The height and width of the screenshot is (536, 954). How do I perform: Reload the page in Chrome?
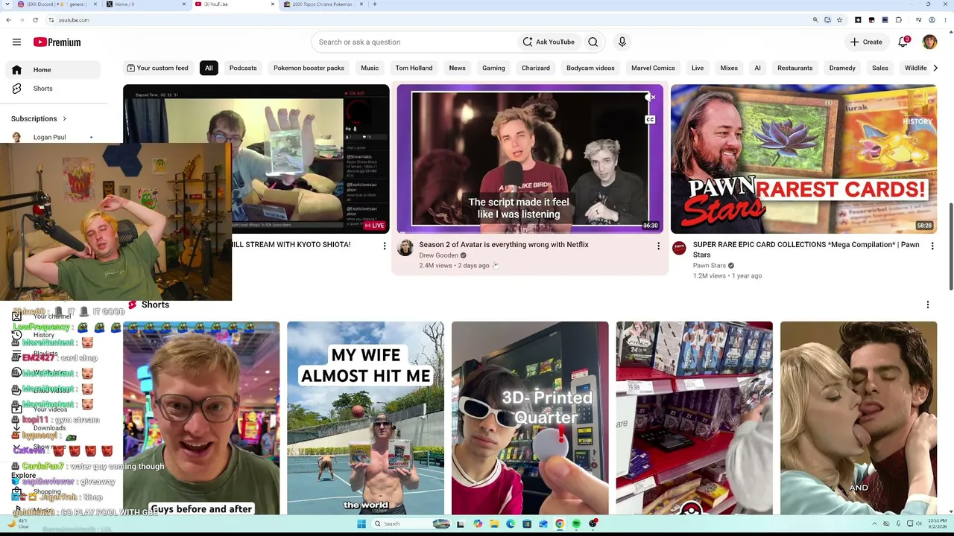pos(35,20)
